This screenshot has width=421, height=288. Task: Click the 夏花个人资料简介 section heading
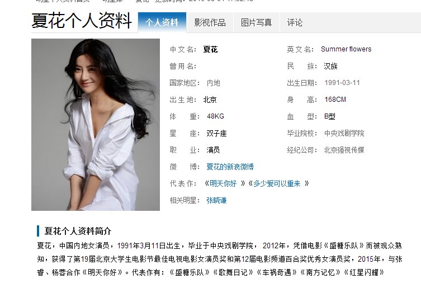tap(78, 231)
